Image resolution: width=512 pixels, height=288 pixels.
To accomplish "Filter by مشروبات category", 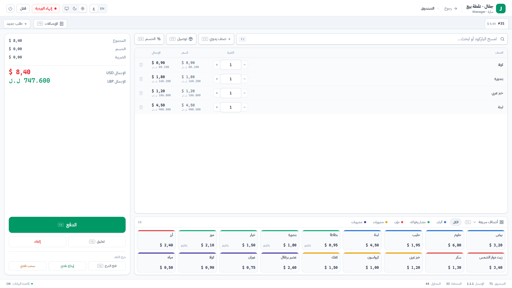I will (x=359, y=222).
